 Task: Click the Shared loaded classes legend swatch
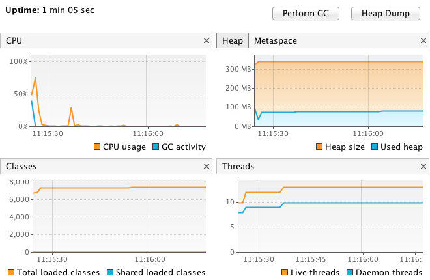(110, 272)
